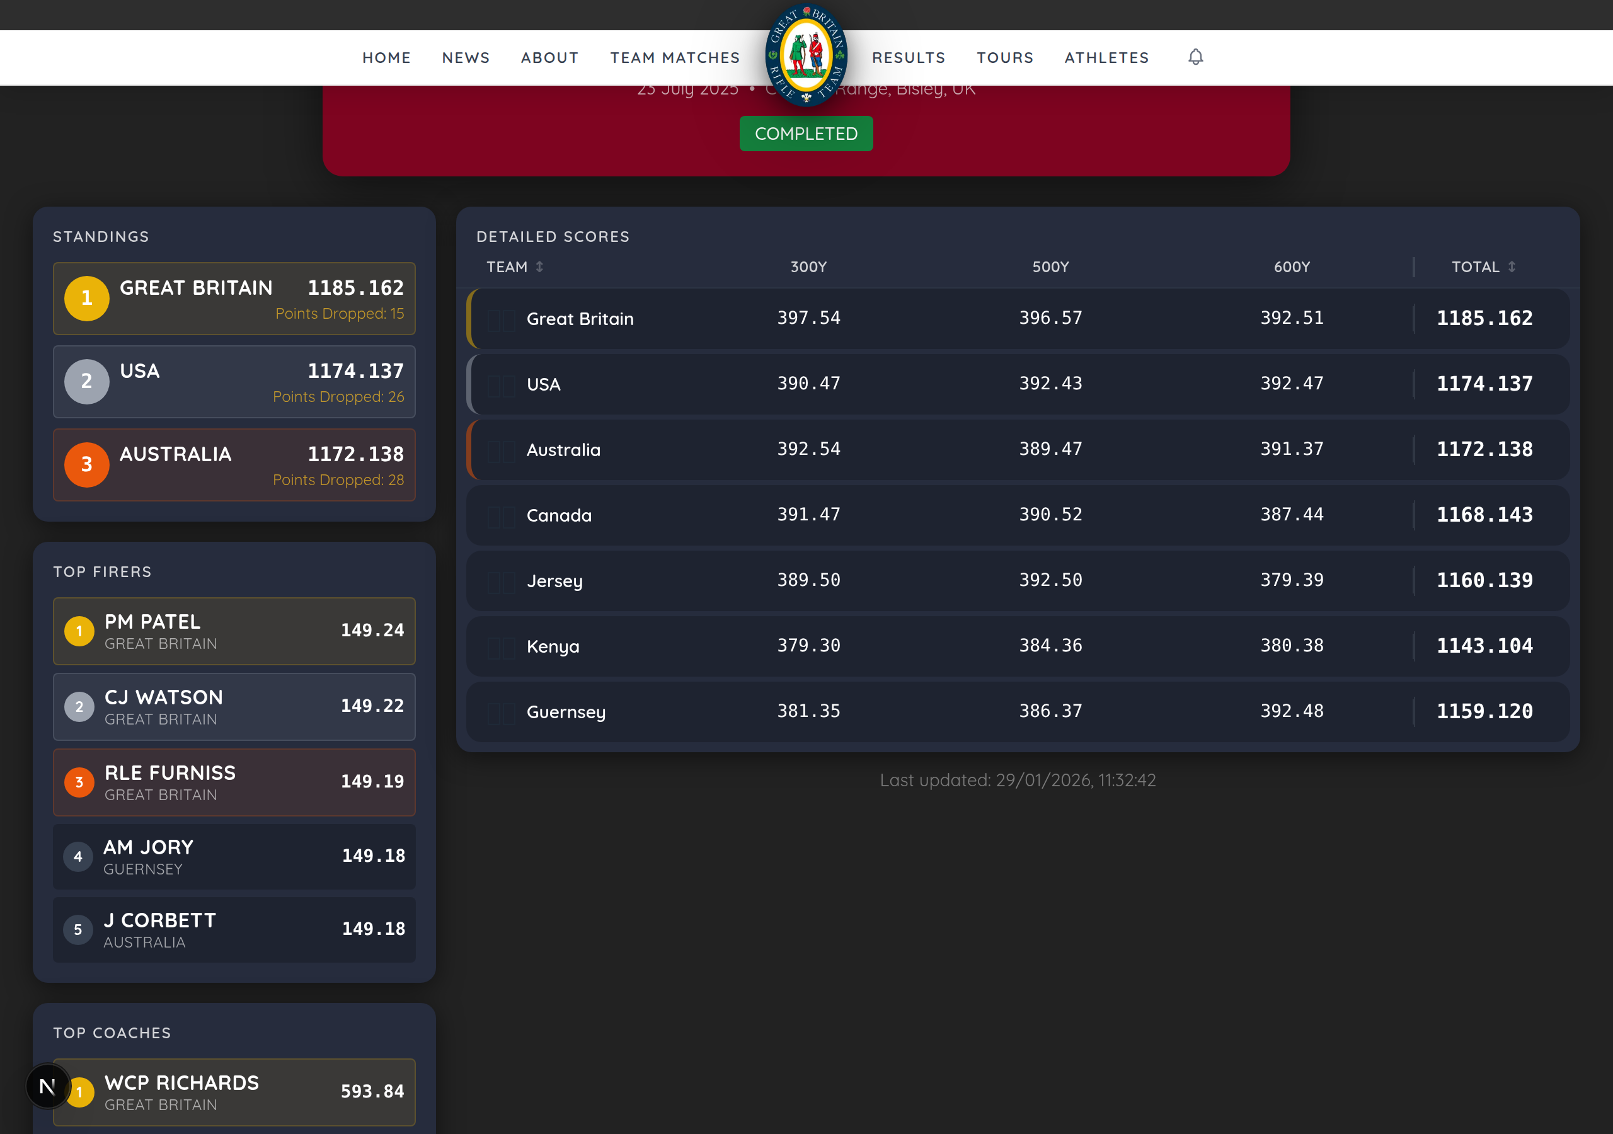Click the 500Y column header
The height and width of the screenshot is (1134, 1613).
(1050, 267)
